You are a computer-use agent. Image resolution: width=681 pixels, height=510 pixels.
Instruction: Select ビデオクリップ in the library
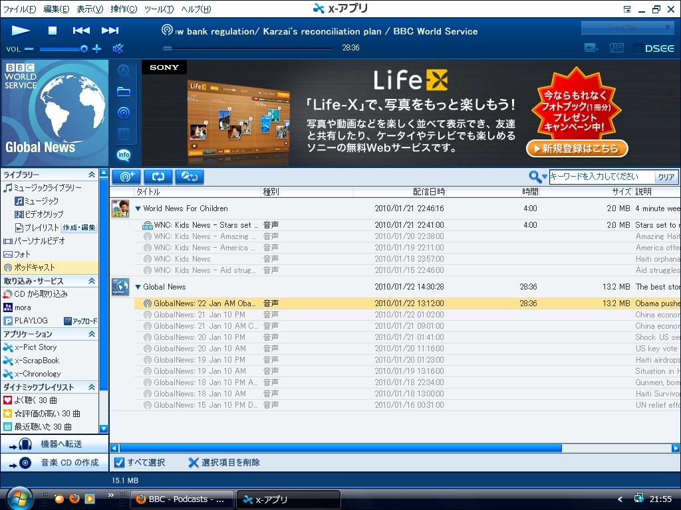tap(39, 214)
